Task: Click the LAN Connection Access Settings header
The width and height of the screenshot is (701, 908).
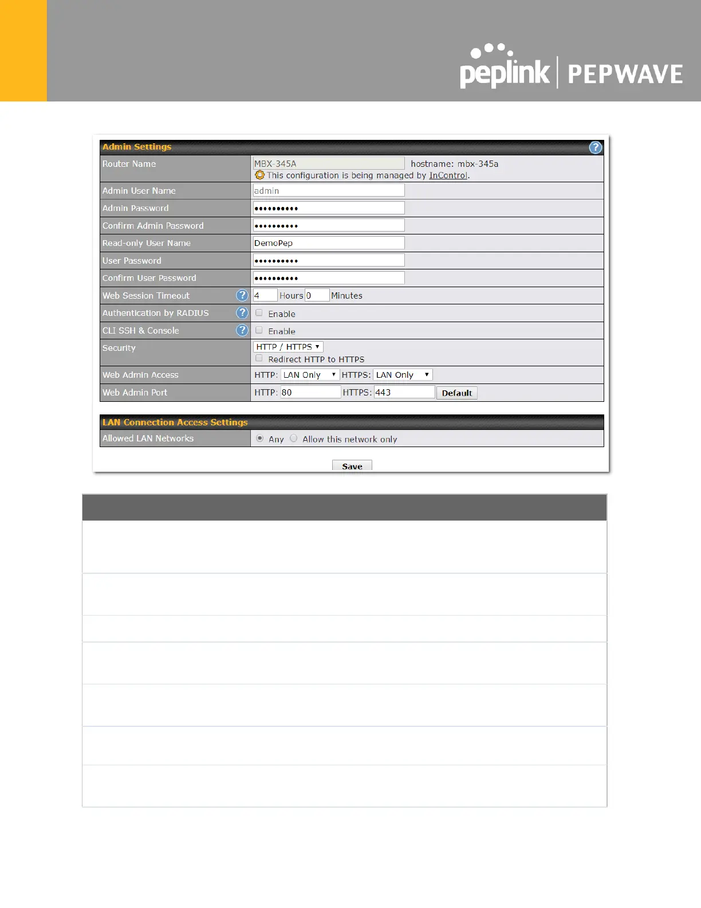Action: pos(175,422)
